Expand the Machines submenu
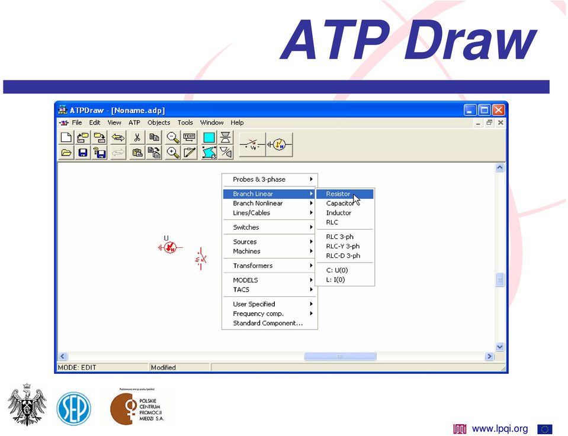568x436 pixels. (270, 251)
